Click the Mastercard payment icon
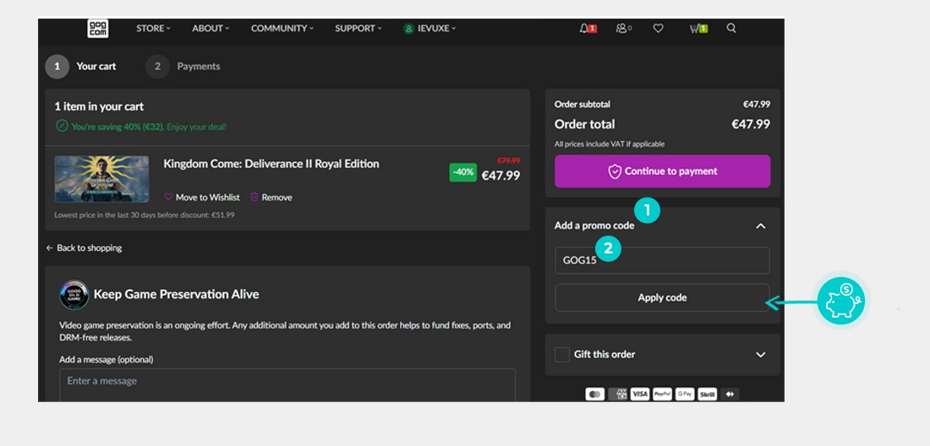This screenshot has height=446, width=930. (x=595, y=394)
